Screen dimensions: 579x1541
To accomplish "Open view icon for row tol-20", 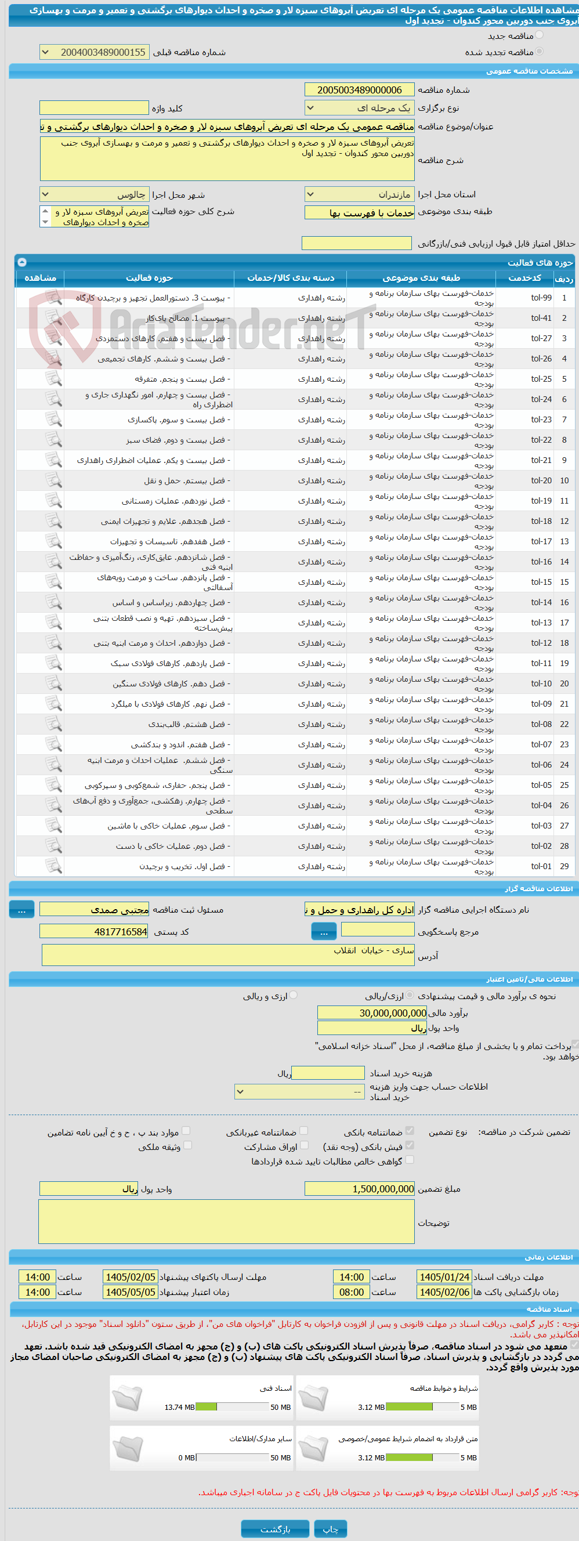I will pos(53,480).
